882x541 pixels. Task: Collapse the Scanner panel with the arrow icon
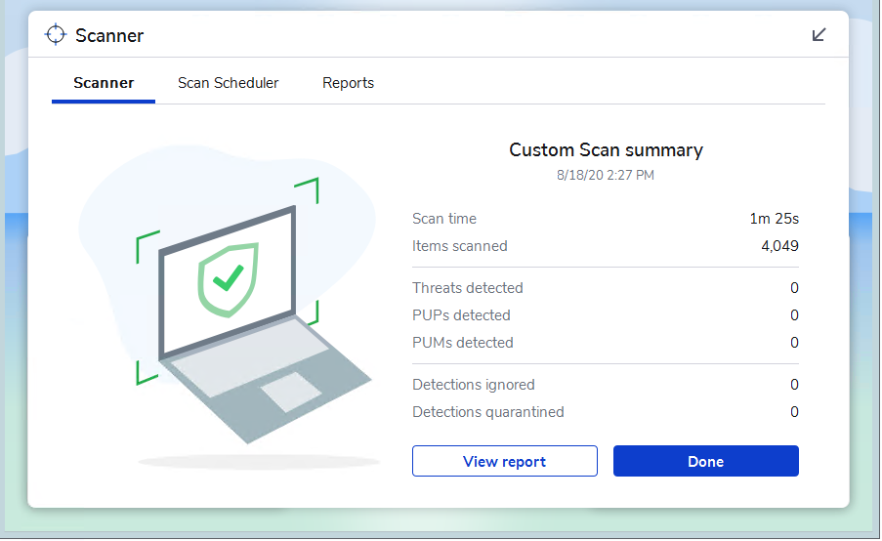(x=819, y=35)
